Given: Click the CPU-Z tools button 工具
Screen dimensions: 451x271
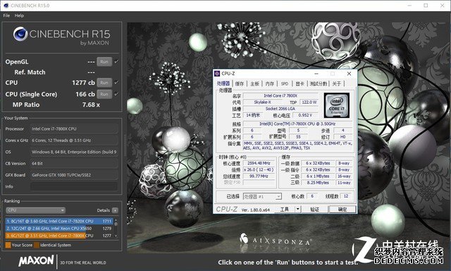Looking at the screenshot, I should (x=284, y=210).
